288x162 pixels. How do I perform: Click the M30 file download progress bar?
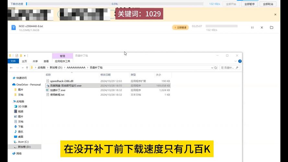(222, 26)
